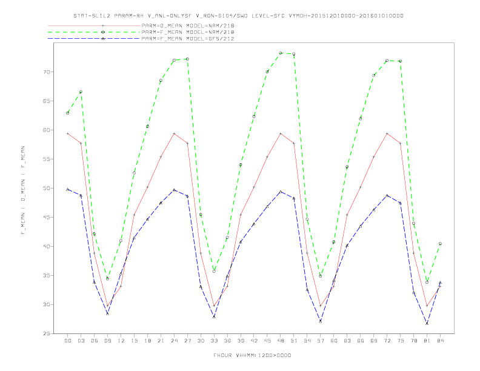Click x-axis tick label 54
Image resolution: width=480 pixels, height=371 pixels.
point(307,341)
